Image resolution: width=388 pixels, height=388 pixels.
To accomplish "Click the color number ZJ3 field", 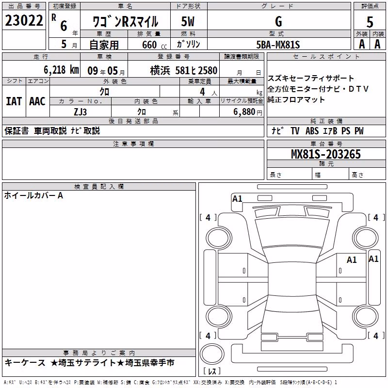I will tap(81, 112).
